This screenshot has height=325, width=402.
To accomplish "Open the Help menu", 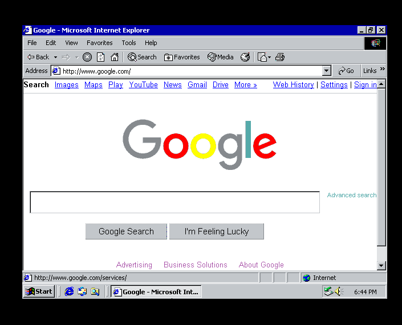I will (151, 43).
